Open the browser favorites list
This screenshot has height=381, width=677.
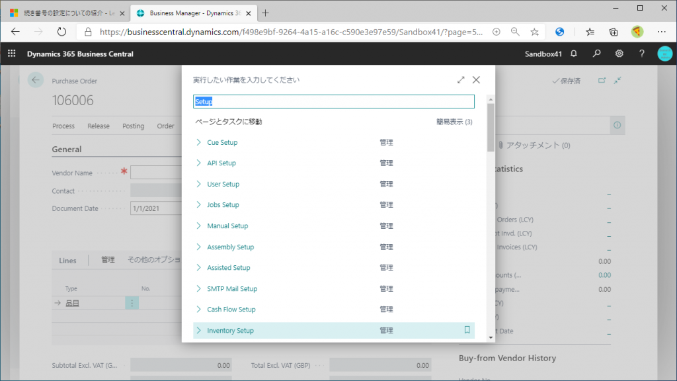pos(590,32)
